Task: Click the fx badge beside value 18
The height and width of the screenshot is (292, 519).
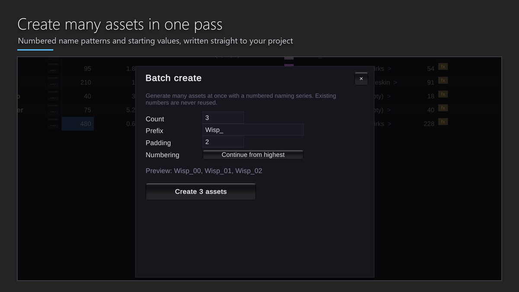Action: (443, 94)
